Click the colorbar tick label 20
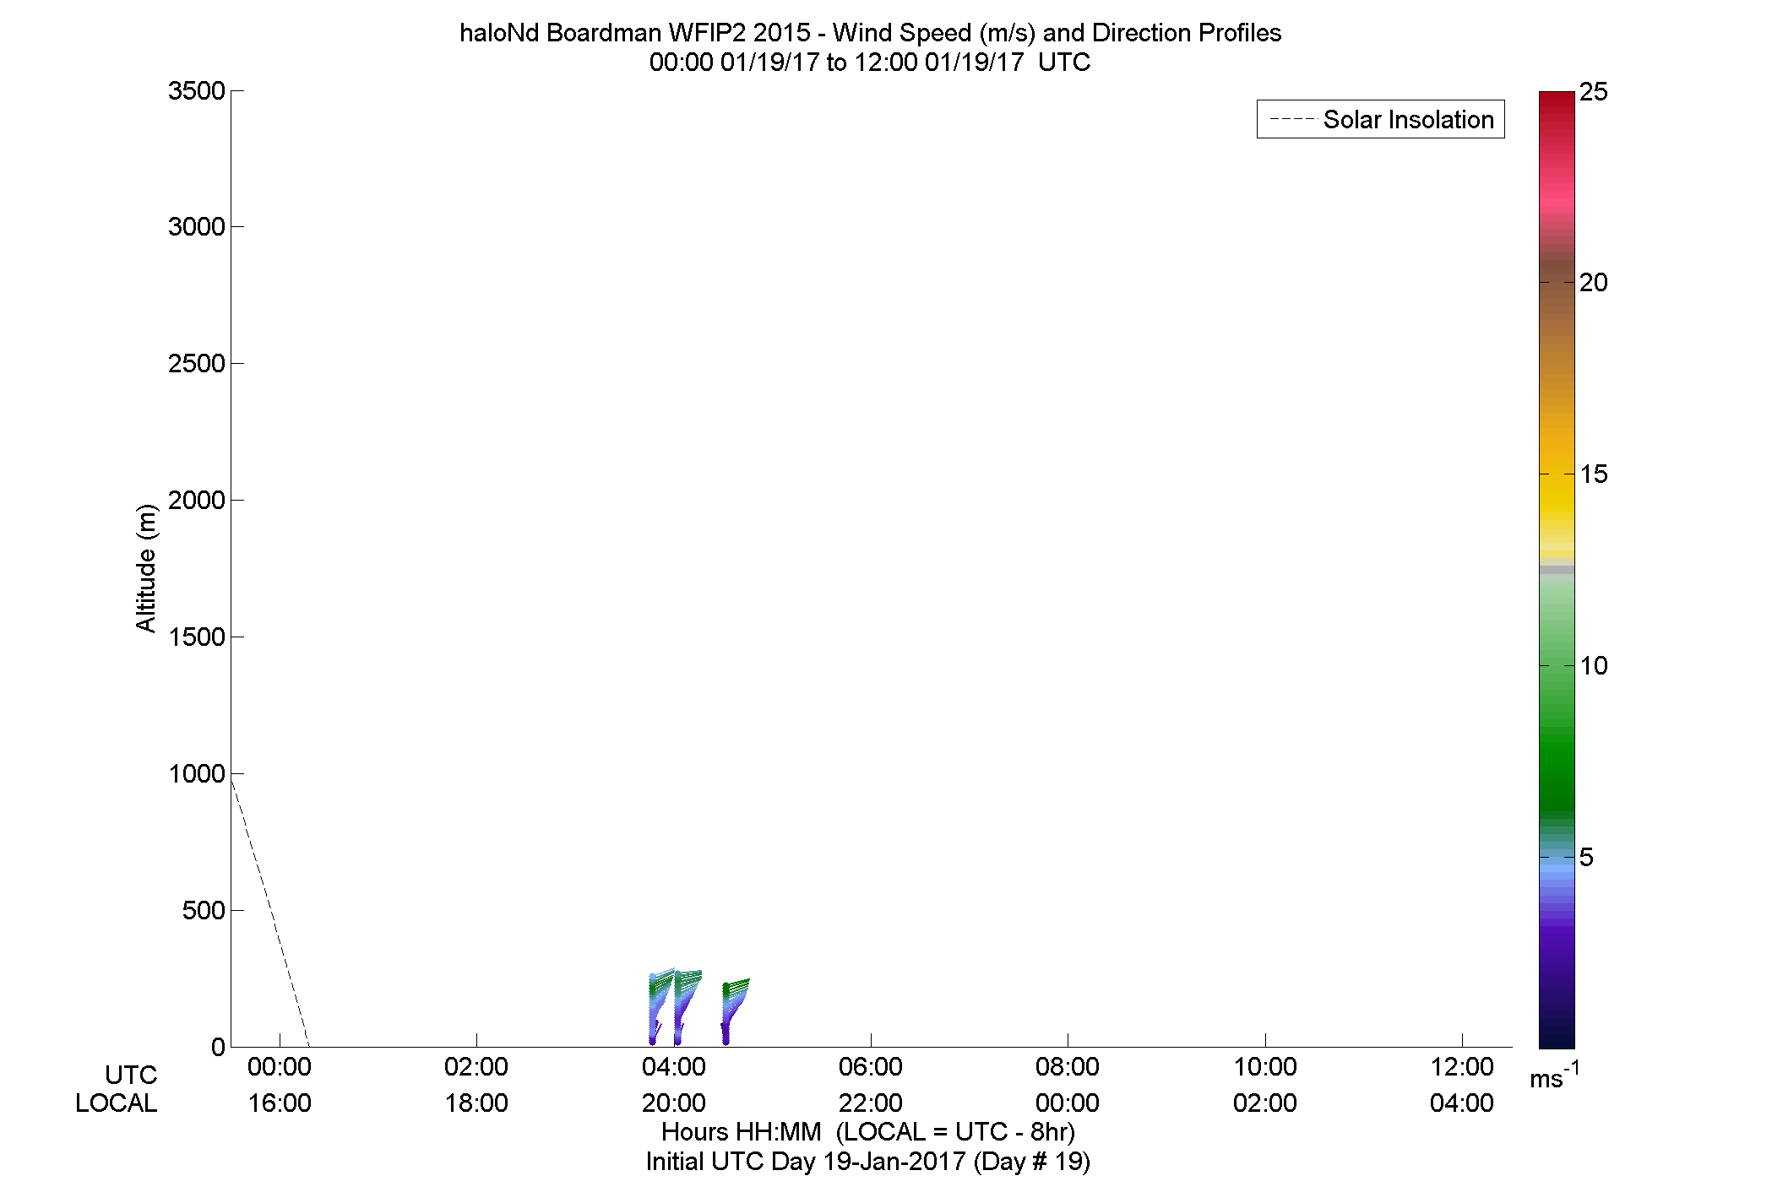The width and height of the screenshot is (1772, 1203). [x=1594, y=284]
